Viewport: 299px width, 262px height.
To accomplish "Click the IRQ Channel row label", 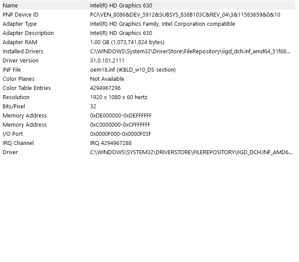I will [18, 143].
